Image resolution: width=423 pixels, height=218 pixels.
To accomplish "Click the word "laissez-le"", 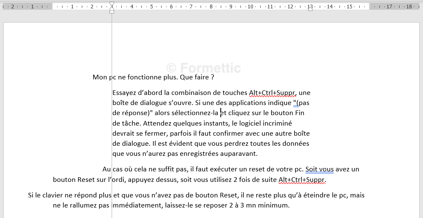I will click(x=178, y=205).
